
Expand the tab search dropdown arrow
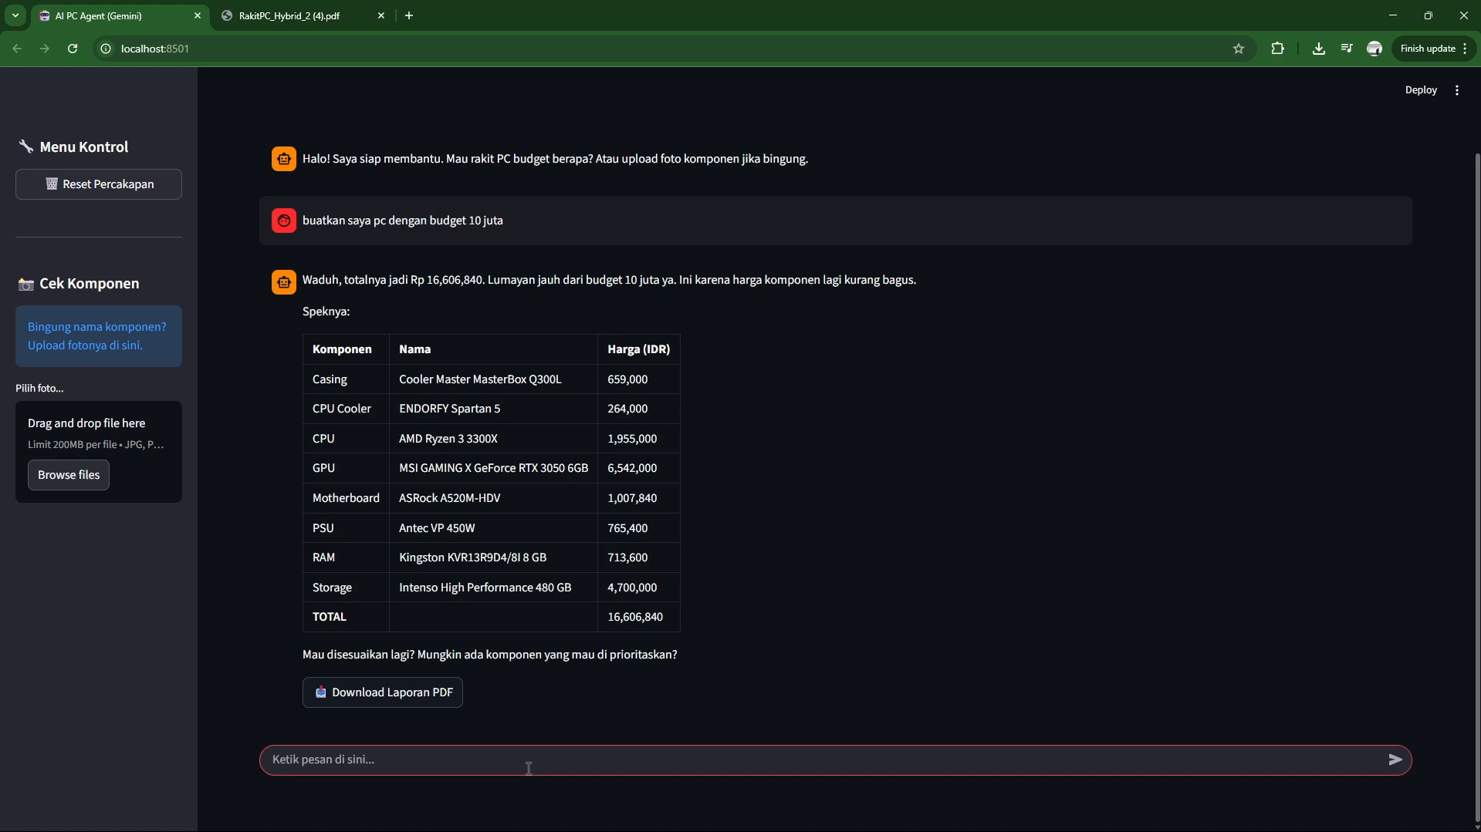point(15,15)
